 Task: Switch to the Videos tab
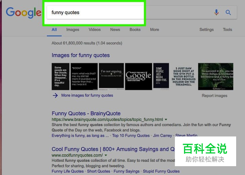coord(95,29)
